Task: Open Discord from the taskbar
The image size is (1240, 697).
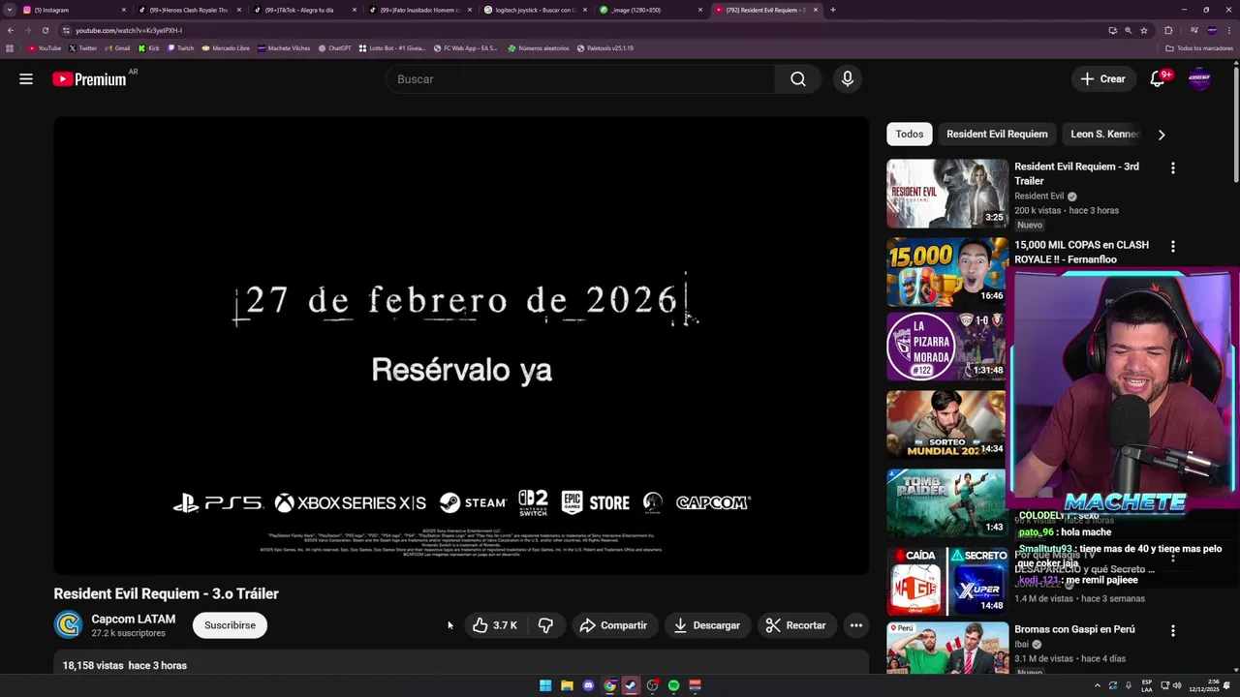Action: point(588,685)
